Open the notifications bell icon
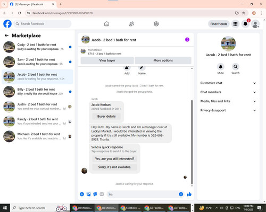The height and width of the screenshot is (212, 266). [245, 24]
